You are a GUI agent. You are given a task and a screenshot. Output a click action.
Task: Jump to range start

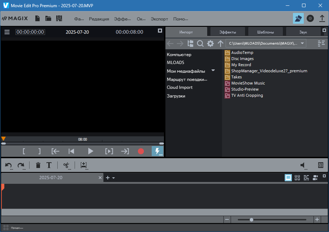click(55, 151)
